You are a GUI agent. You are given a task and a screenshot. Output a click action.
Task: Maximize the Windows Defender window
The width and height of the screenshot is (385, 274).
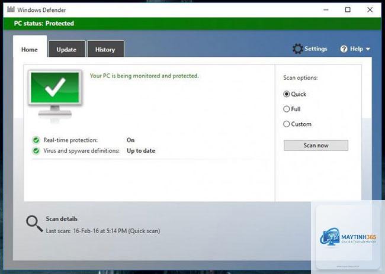348,10
